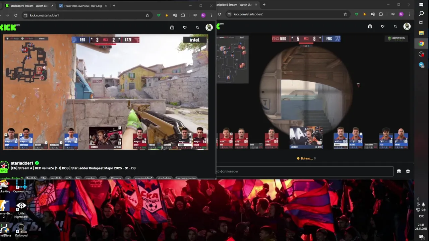Click the Chrome taskbar icon
This screenshot has height=241, width=429.
tap(421, 44)
